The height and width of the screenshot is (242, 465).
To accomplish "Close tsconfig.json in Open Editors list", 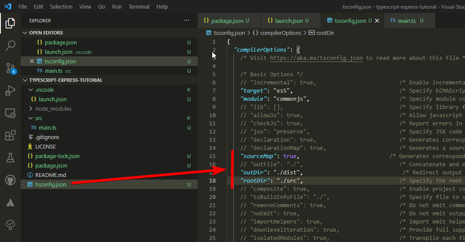I will click(32, 61).
